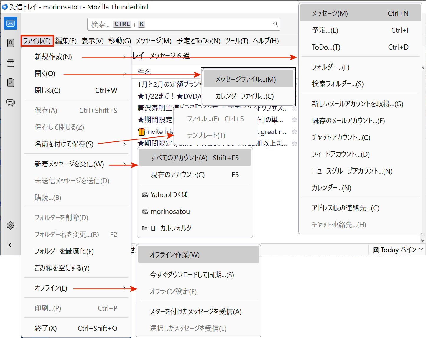Open the Calendar sidebar icon
The width and height of the screenshot is (426, 338).
11,63
